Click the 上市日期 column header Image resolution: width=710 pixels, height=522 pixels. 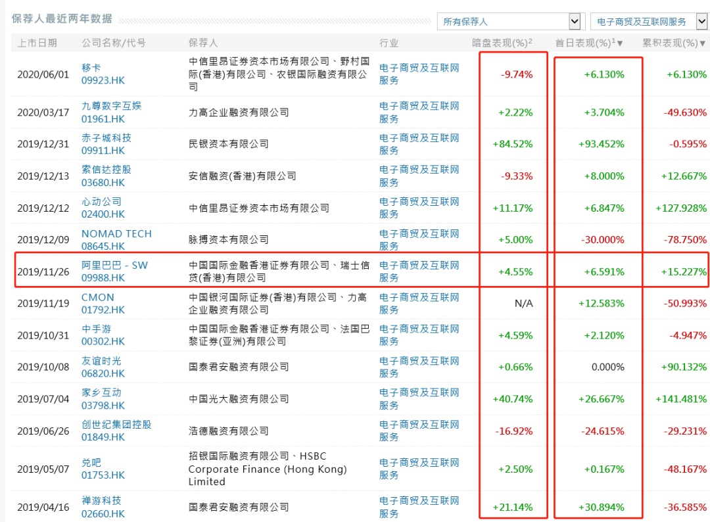point(37,43)
